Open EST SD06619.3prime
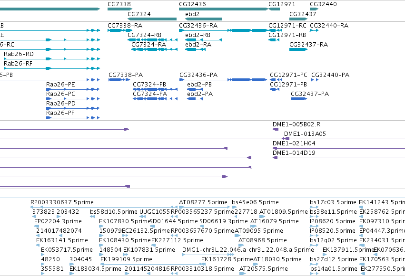The image size is (405, 276). [224, 221]
